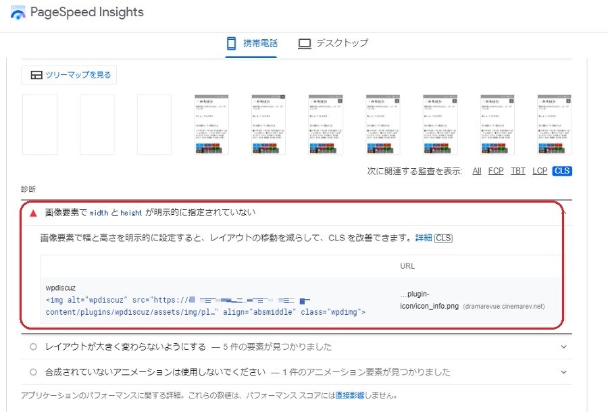Switch to the デスクトップ desktop tab
Image resolution: width=608 pixels, height=412 pixels.
(x=333, y=43)
